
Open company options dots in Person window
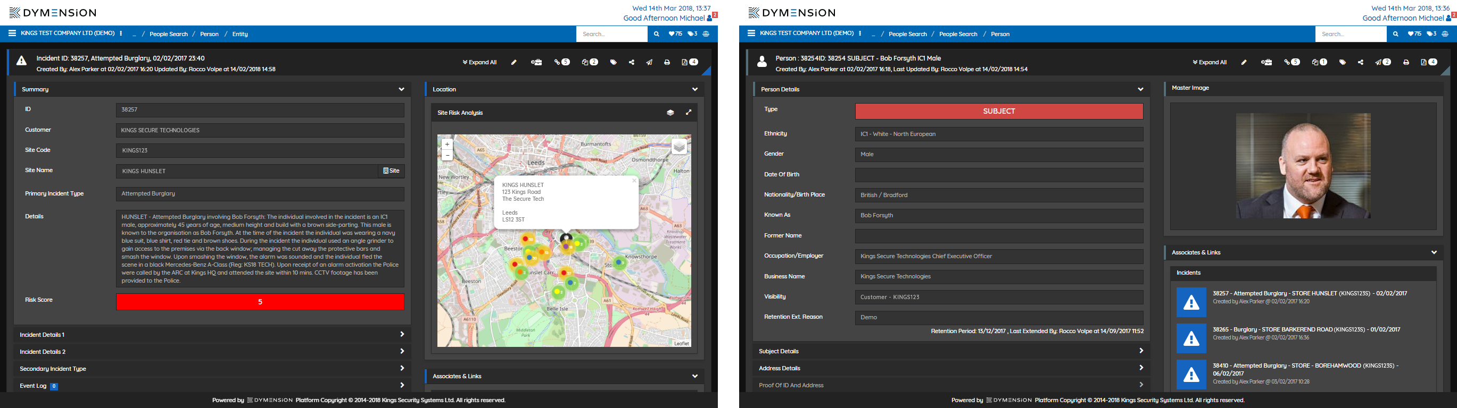click(860, 33)
